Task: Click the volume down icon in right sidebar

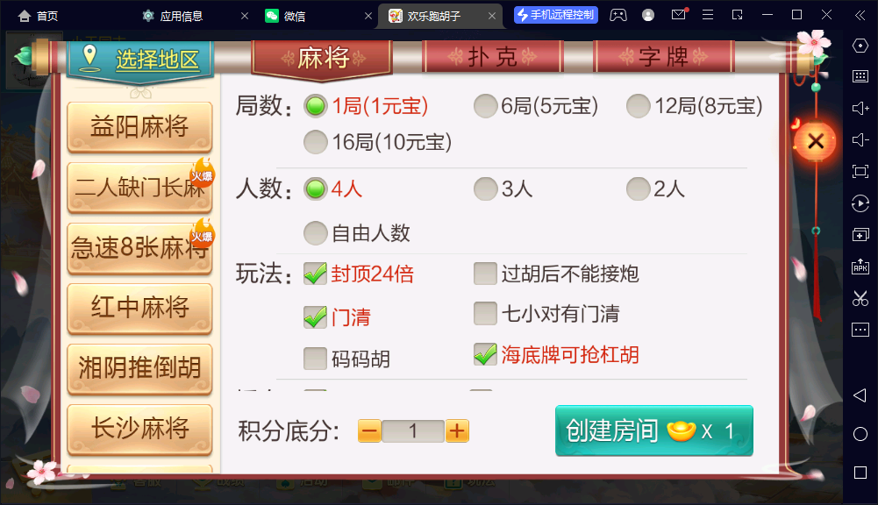Action: pos(860,139)
